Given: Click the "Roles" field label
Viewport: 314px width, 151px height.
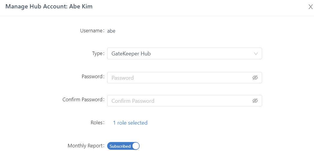Looking at the screenshot, I should point(97,123).
